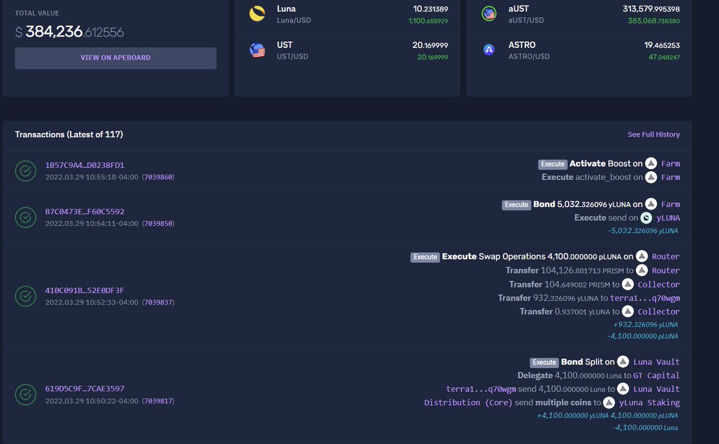The image size is (719, 444).
Task: Click Farm icon beside activate_boost
Action: [651, 177]
